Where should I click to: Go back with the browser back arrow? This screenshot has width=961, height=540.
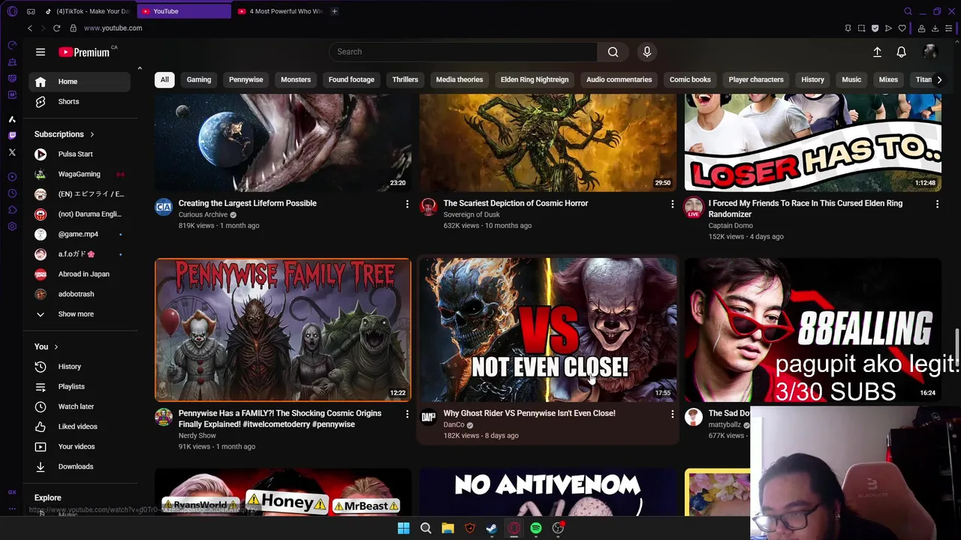click(x=30, y=28)
